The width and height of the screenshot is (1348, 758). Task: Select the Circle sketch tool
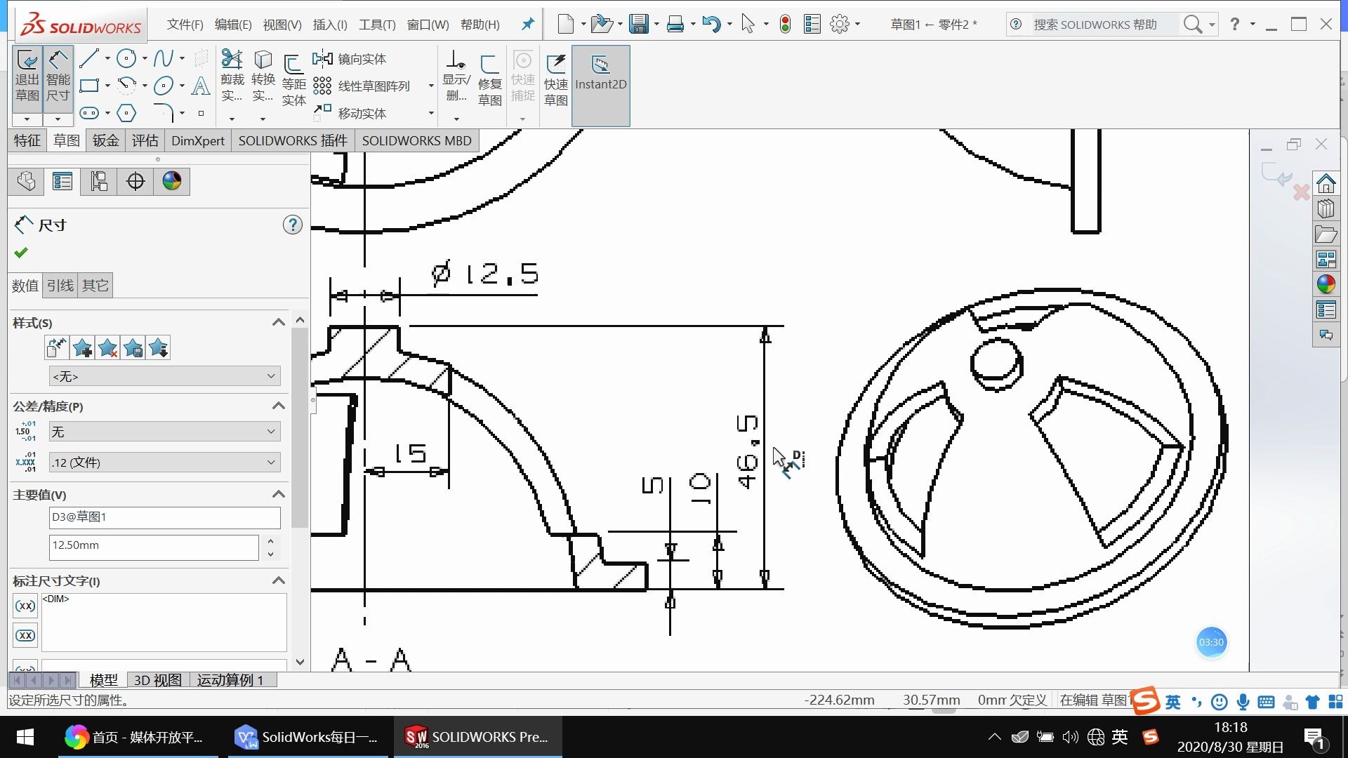pos(126,59)
